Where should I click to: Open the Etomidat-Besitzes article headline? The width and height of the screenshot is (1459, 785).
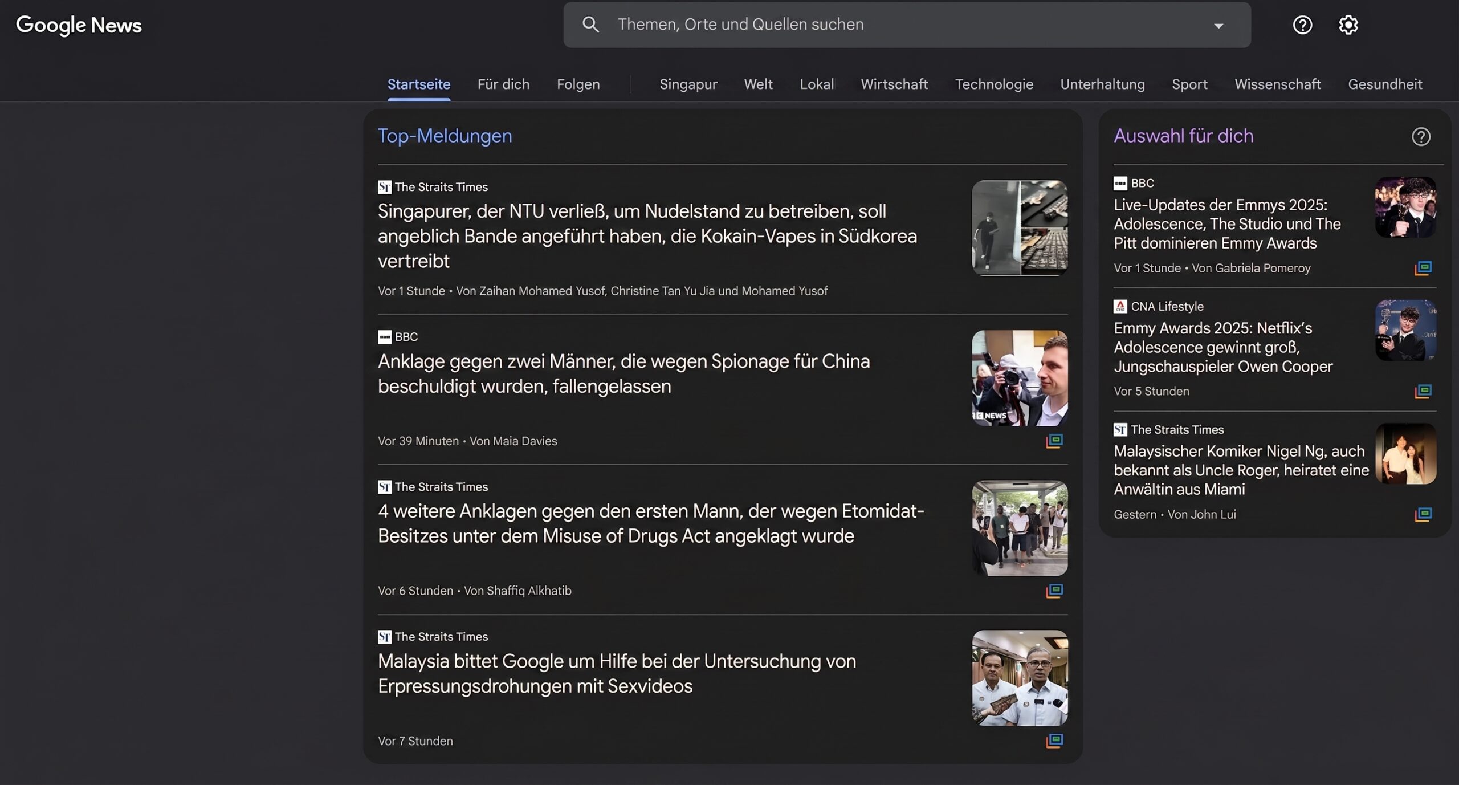coord(651,523)
